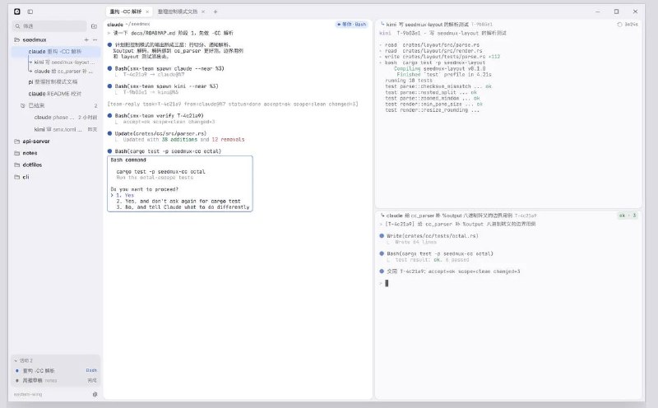This screenshot has height=408, width=658.
Task: Open the settings gear icon in sidebar footer
Action: [x=95, y=395]
